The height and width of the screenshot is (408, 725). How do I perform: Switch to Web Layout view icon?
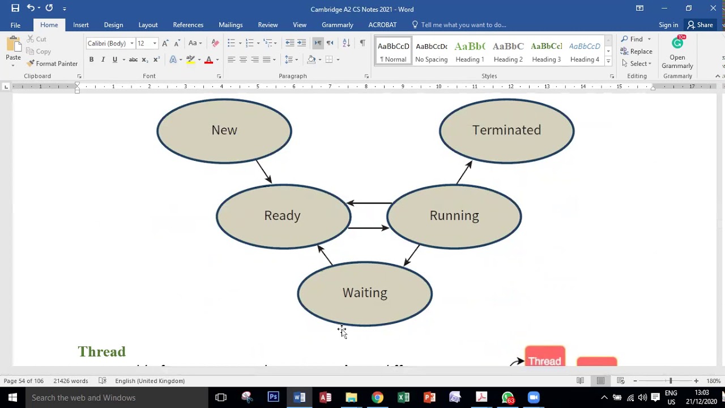(x=621, y=381)
